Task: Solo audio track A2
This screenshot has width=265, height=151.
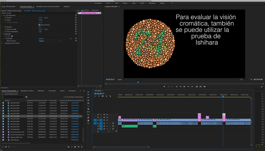Action: 110,126
